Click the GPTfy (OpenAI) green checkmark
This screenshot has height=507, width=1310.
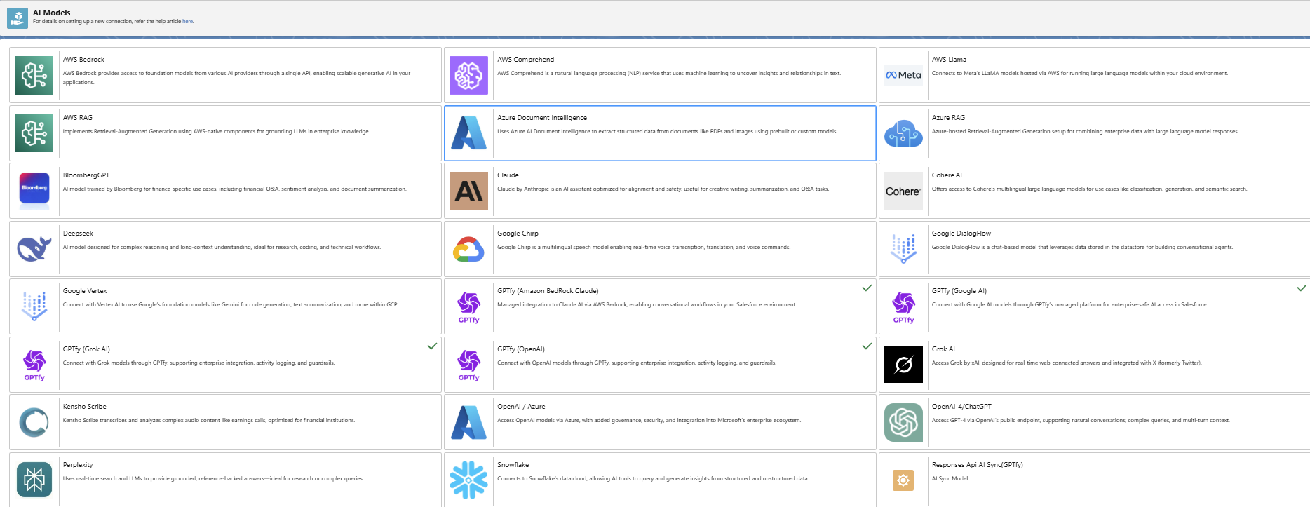pos(867,346)
